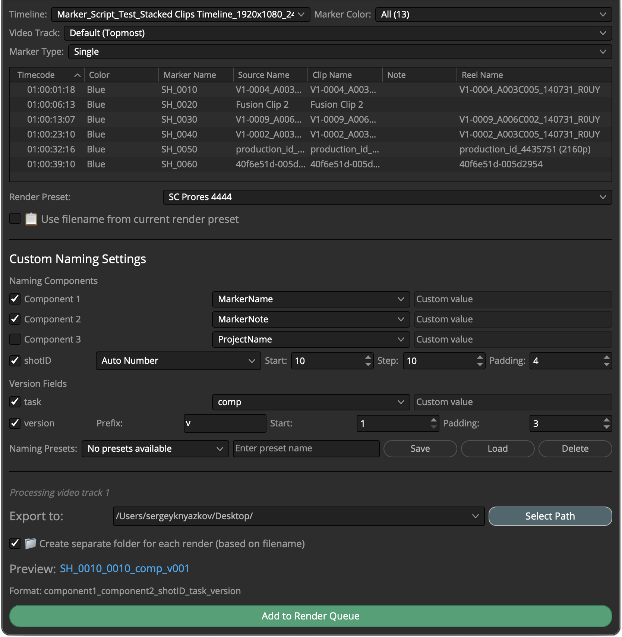Screen dimensions: 622x637
Task: Click the Component 1 Custom value field
Action: coord(513,299)
